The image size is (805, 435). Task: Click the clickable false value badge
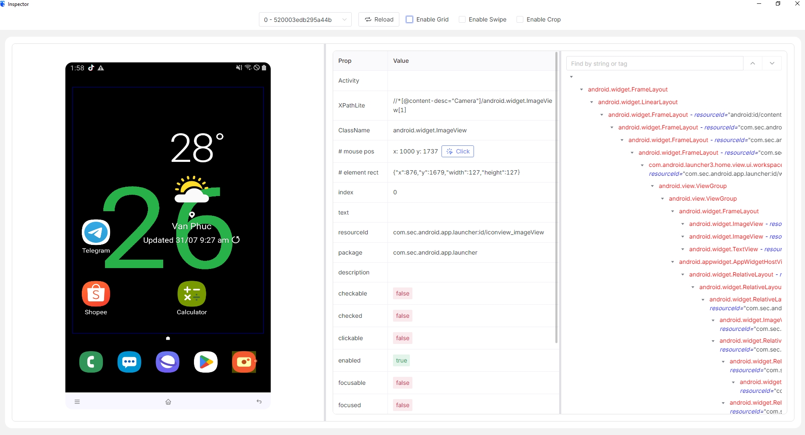(403, 338)
